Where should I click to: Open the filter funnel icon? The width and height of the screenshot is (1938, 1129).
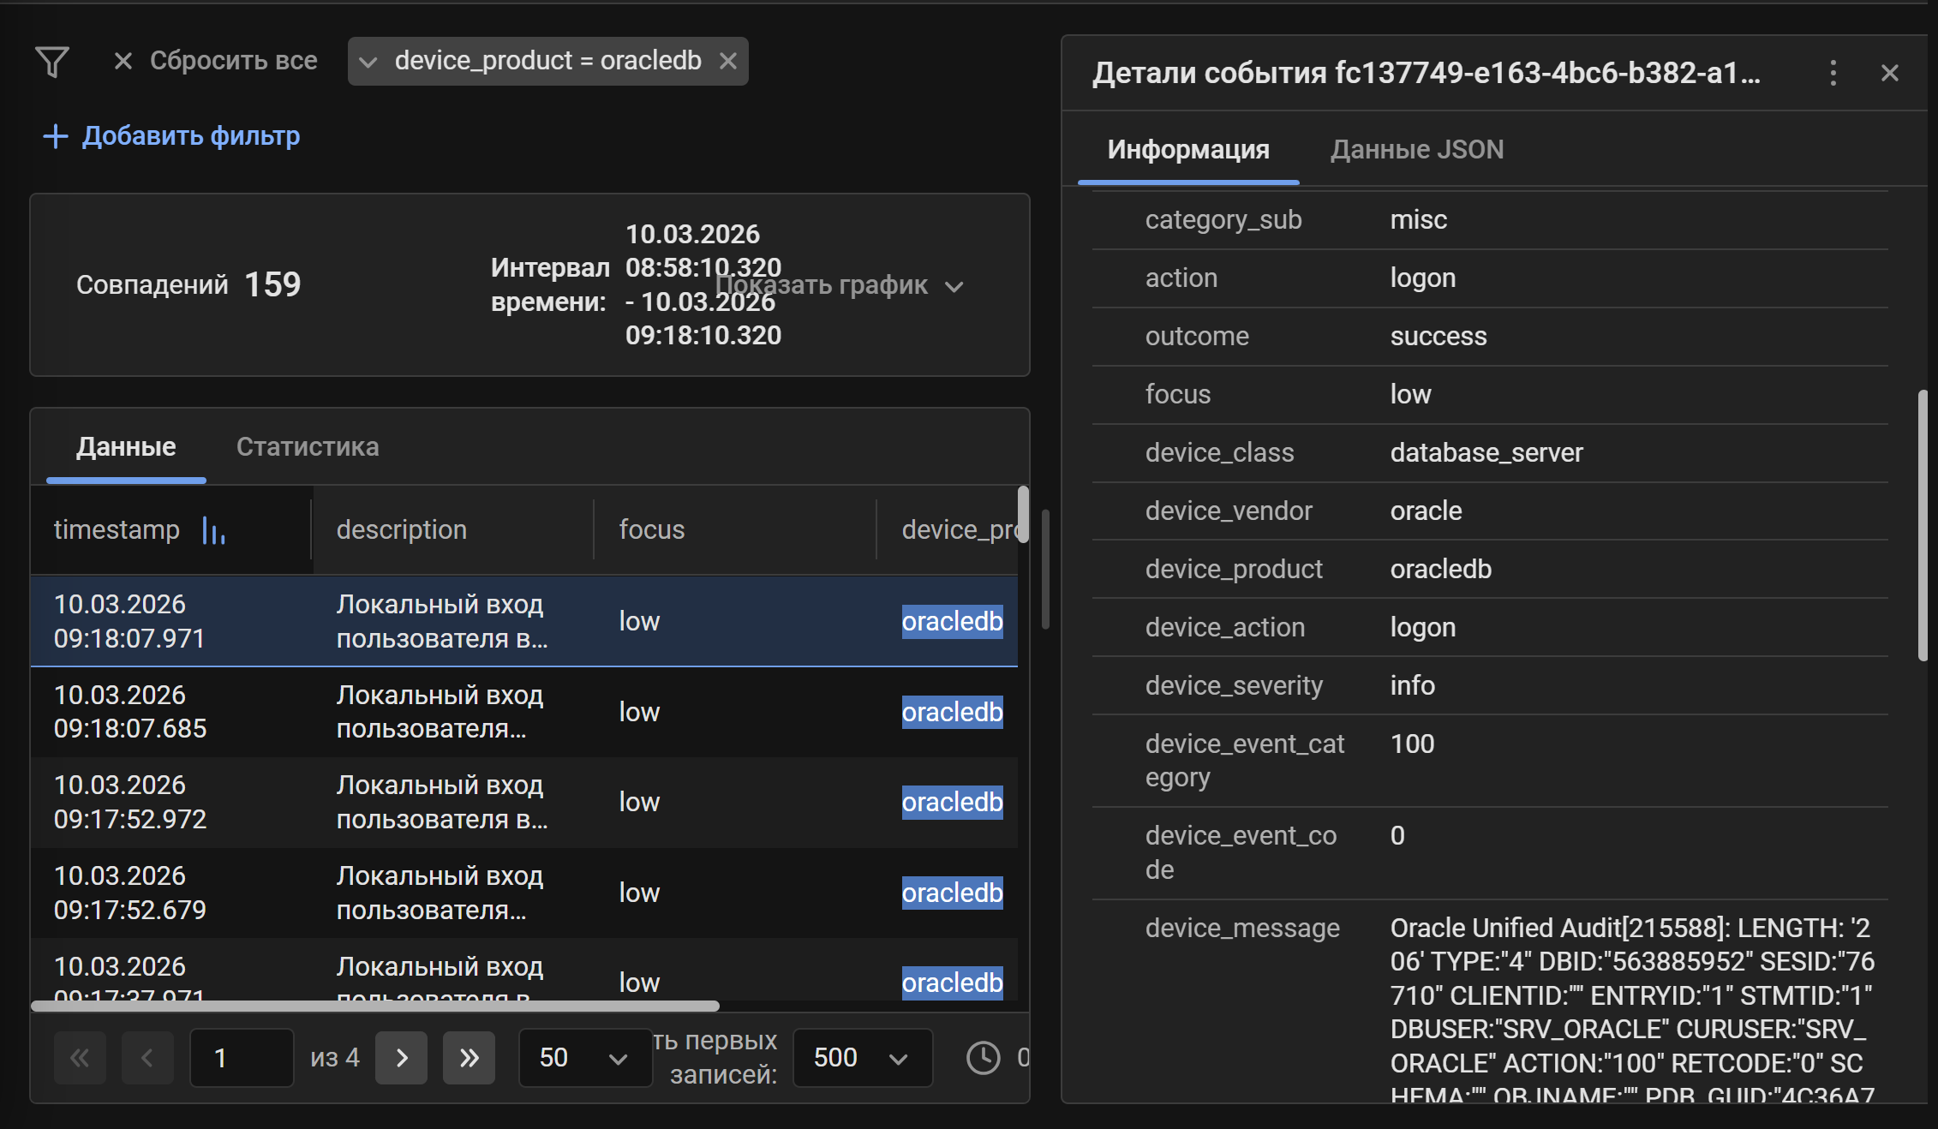point(53,61)
